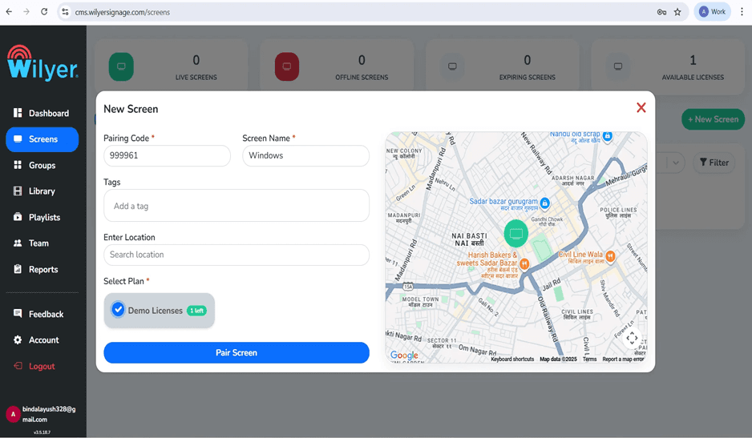752x438 pixels.
Task: Click the Team people icon
Action: click(x=18, y=243)
